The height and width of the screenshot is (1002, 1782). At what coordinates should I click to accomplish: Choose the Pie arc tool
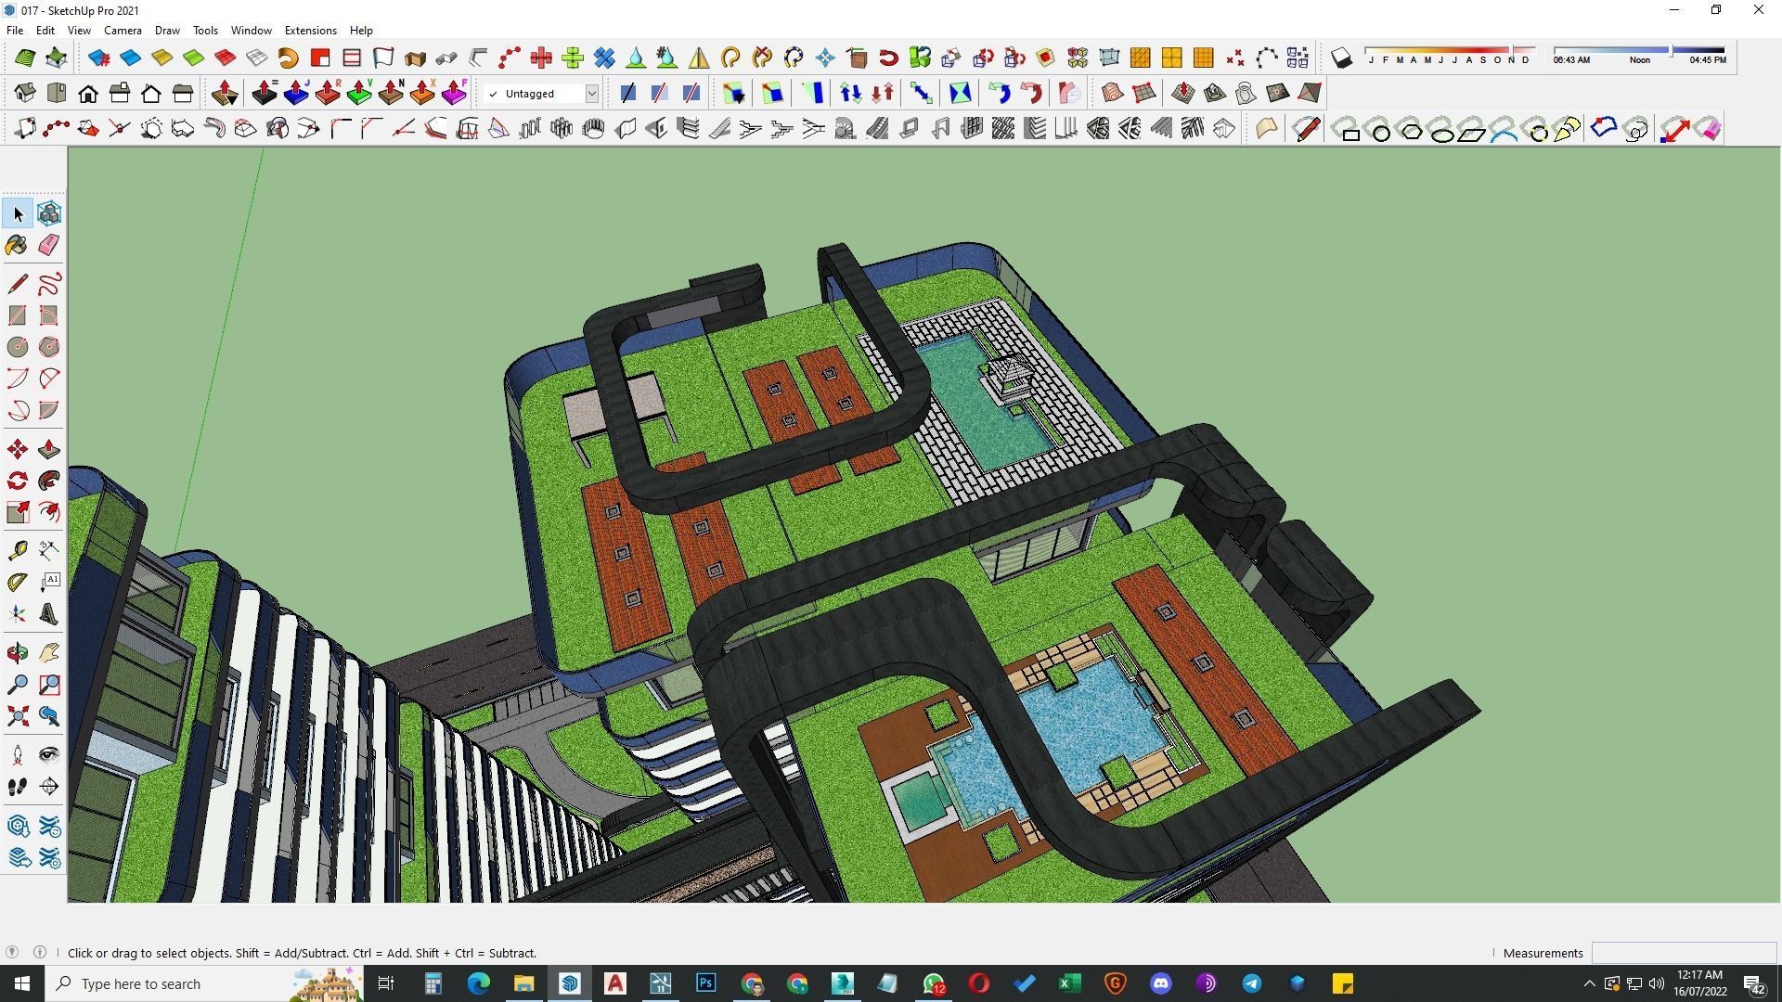pos(49,410)
